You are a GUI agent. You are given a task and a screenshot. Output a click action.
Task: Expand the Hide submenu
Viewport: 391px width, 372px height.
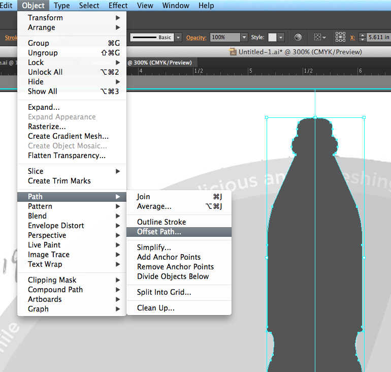click(x=72, y=82)
